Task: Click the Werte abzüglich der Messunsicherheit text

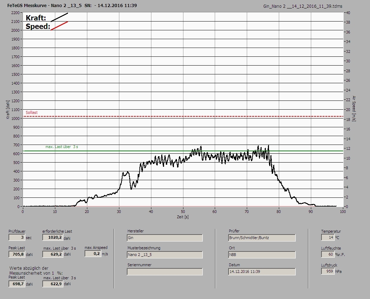Action: point(36,270)
